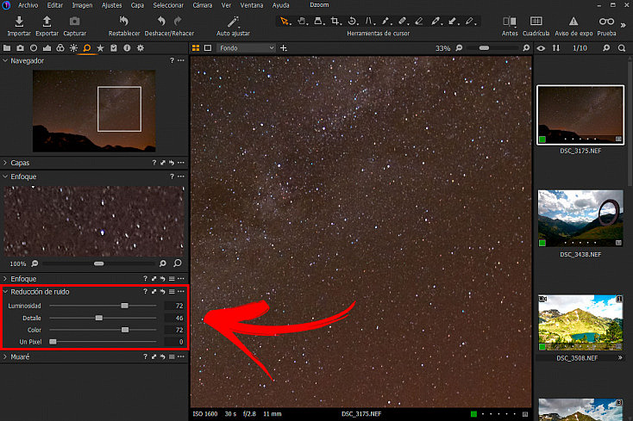
Task: Switch viewer to multi-view grid mode
Action: pos(196,48)
